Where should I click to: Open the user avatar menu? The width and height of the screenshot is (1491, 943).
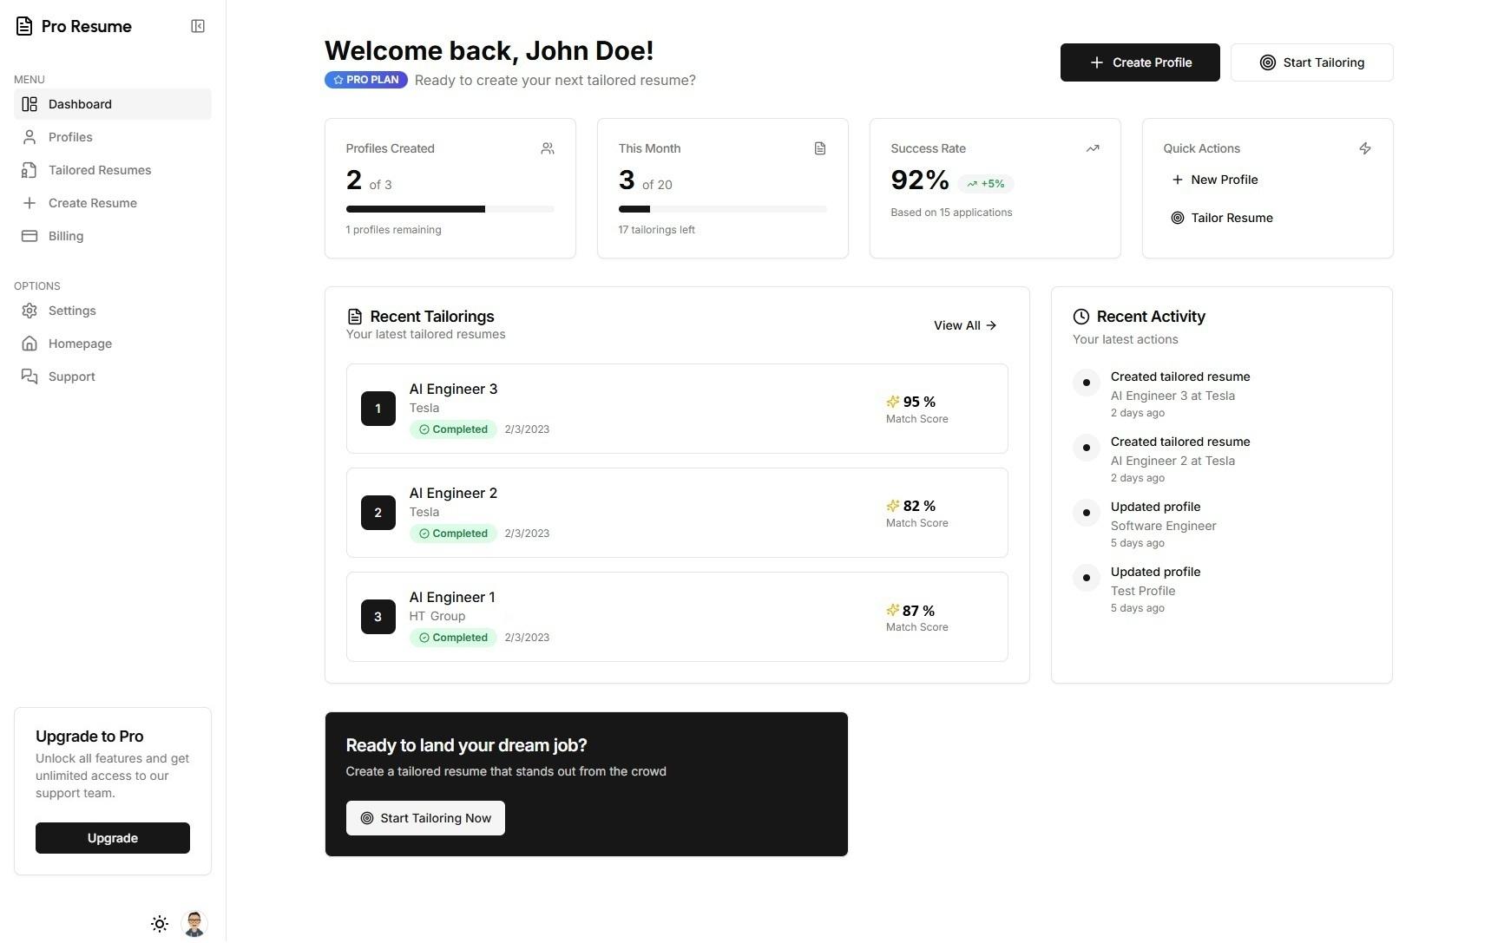pos(194,924)
